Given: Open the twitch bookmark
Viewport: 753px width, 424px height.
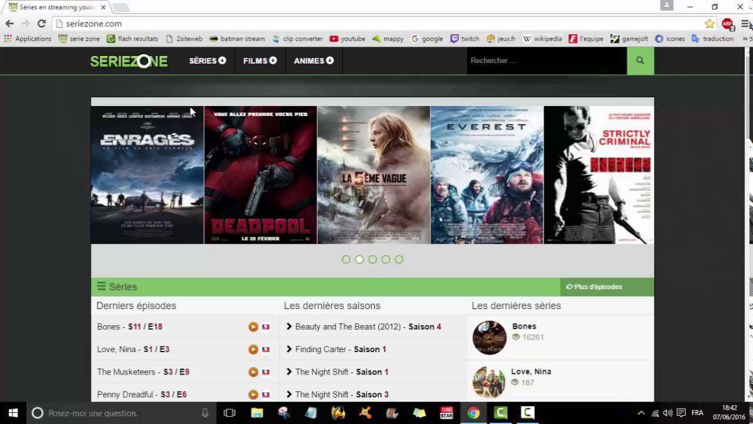Looking at the screenshot, I should 465,39.
